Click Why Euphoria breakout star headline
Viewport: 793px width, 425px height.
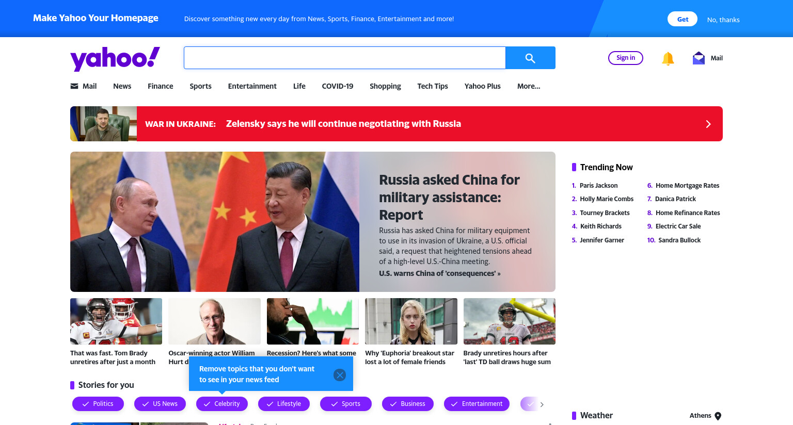409,357
